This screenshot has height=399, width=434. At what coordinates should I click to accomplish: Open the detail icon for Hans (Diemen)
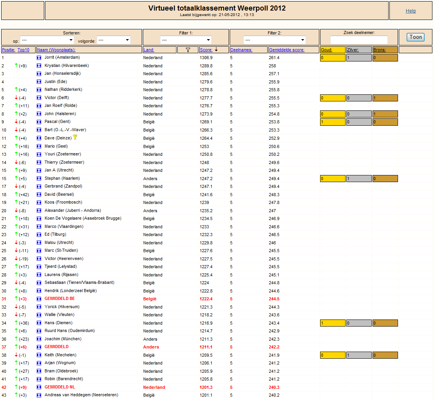(x=39, y=323)
